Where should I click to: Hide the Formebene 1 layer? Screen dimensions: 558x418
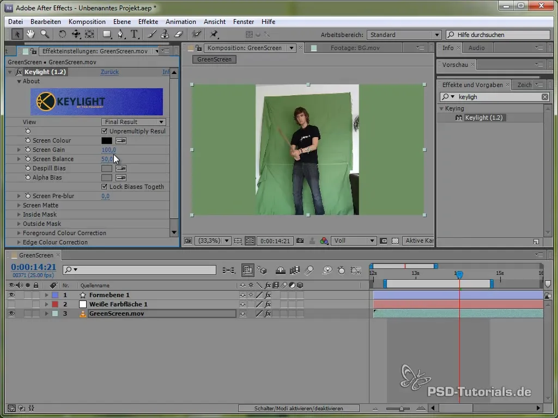point(11,295)
